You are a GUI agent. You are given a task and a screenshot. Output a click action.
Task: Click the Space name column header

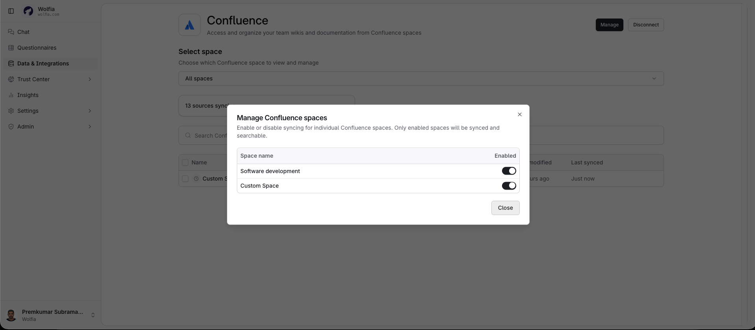click(x=257, y=156)
